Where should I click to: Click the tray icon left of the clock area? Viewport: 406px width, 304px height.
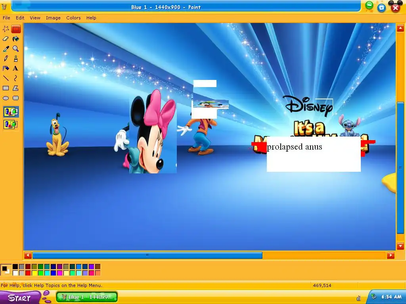pyautogui.click(x=358, y=298)
